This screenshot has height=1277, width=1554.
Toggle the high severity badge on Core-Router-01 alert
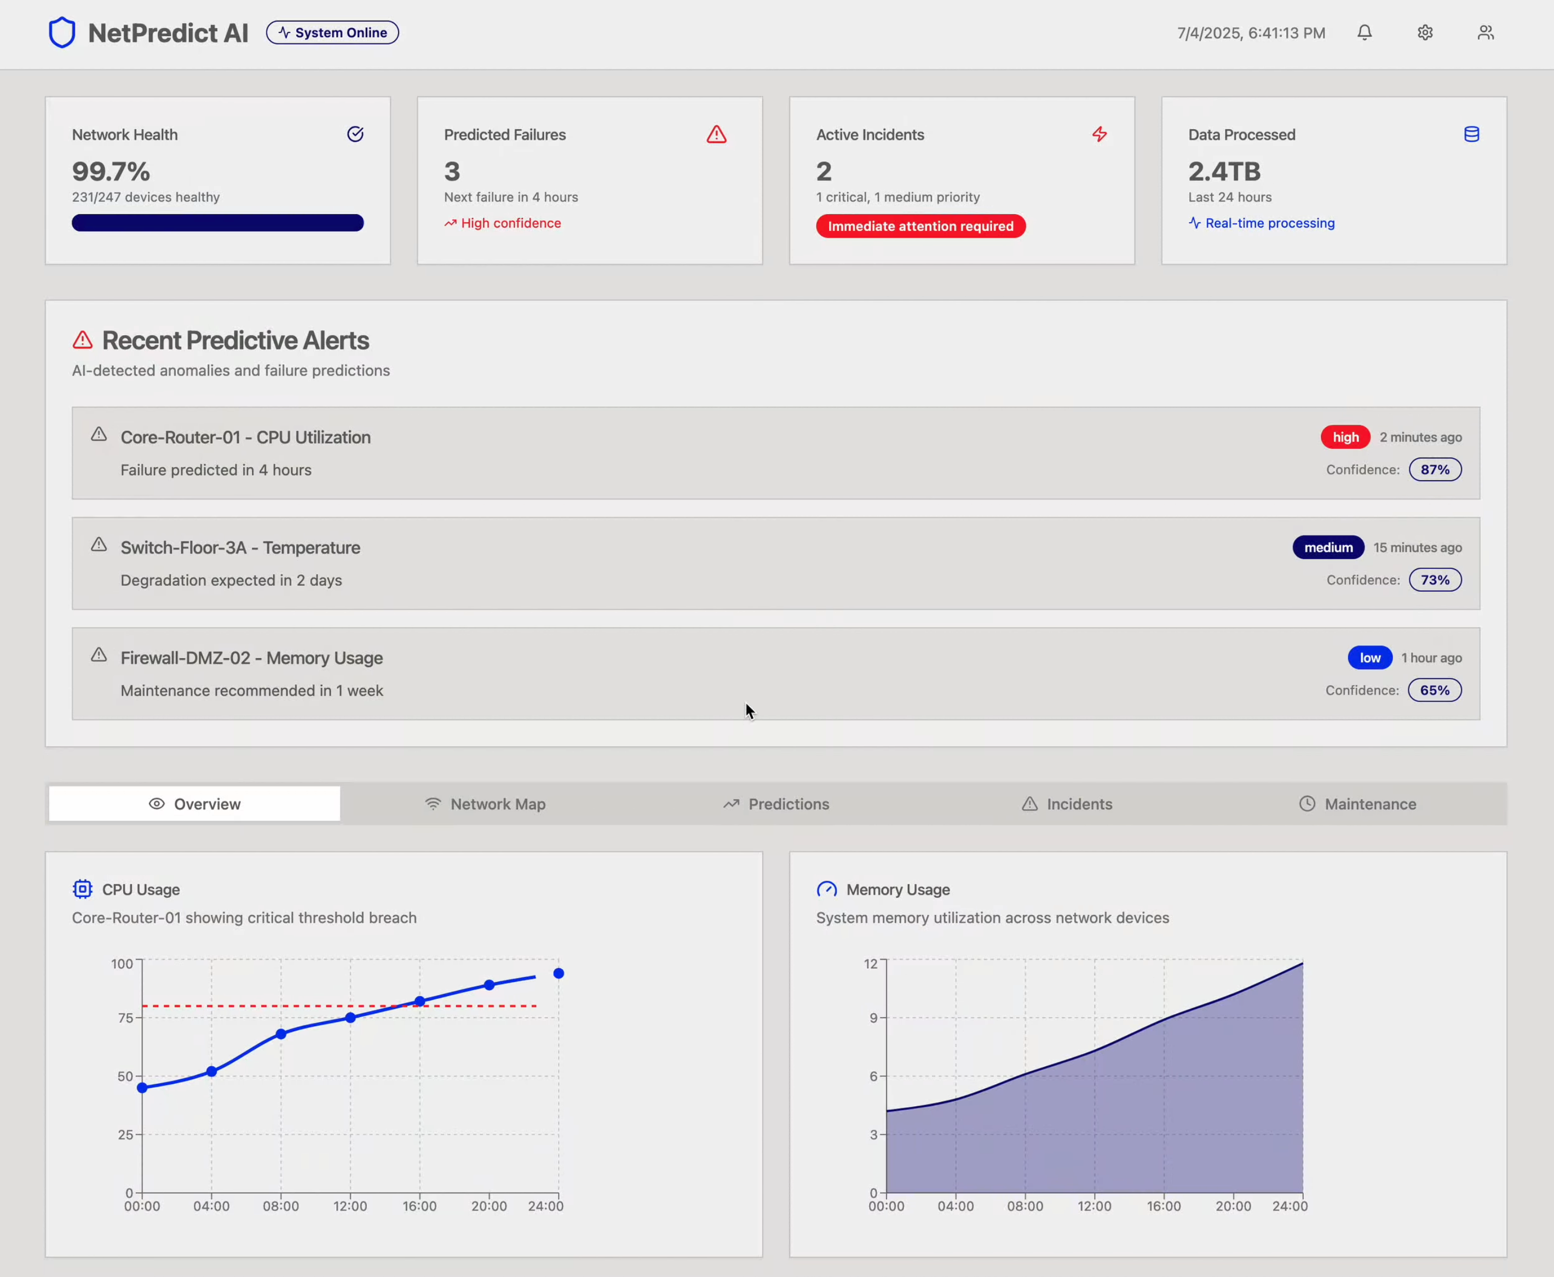pyautogui.click(x=1345, y=437)
